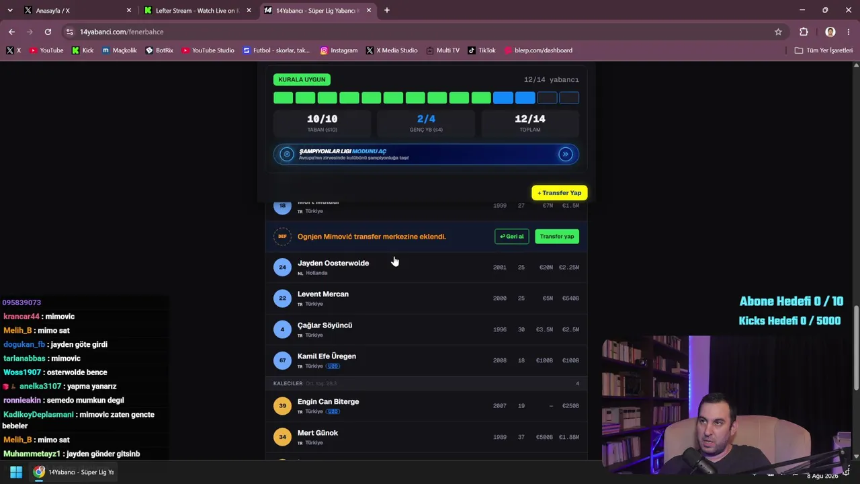
Task: Click the KURALA UYGUN status badge
Action: 302,79
